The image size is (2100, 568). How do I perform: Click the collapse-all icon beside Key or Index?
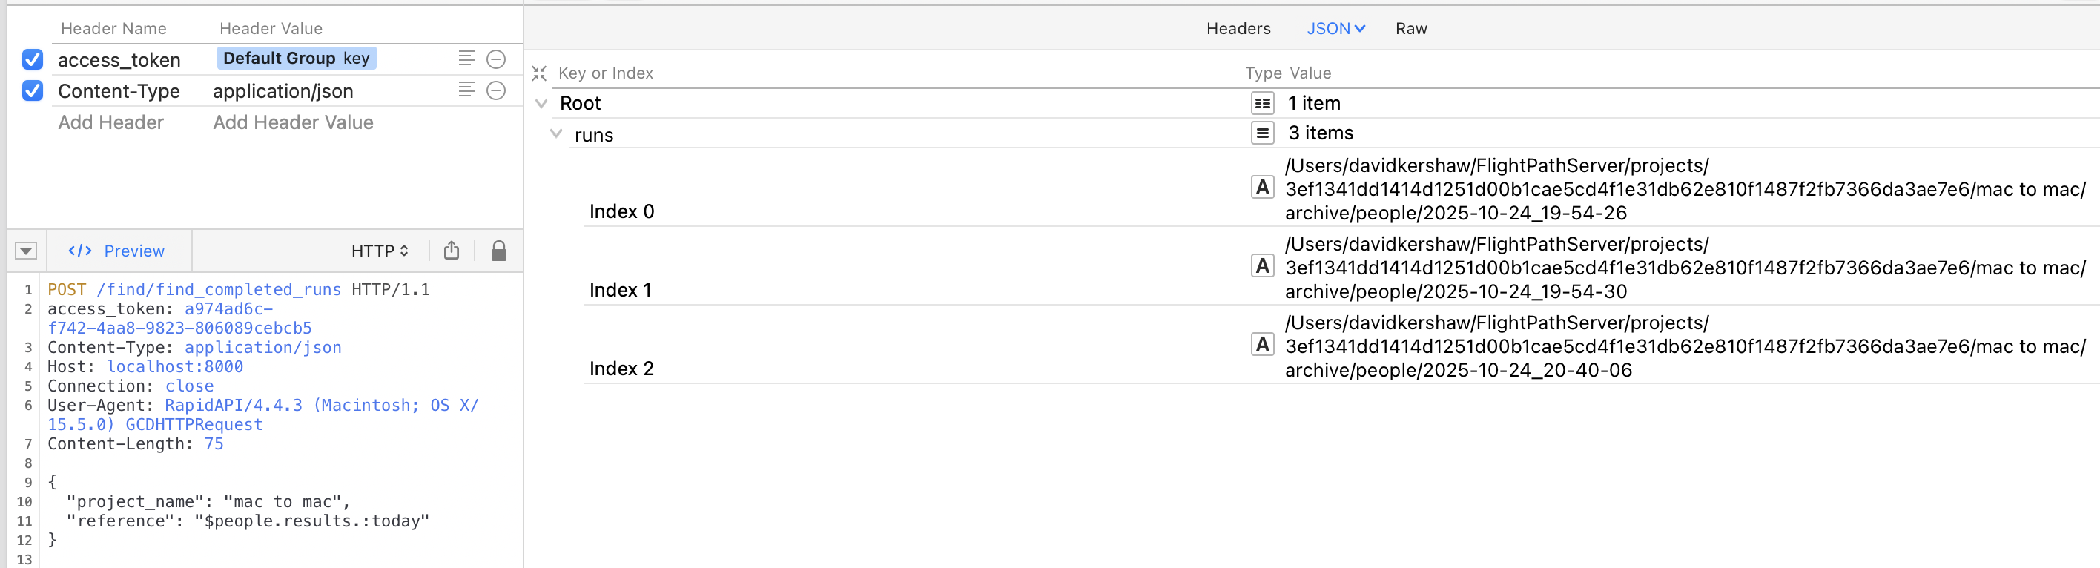(539, 74)
